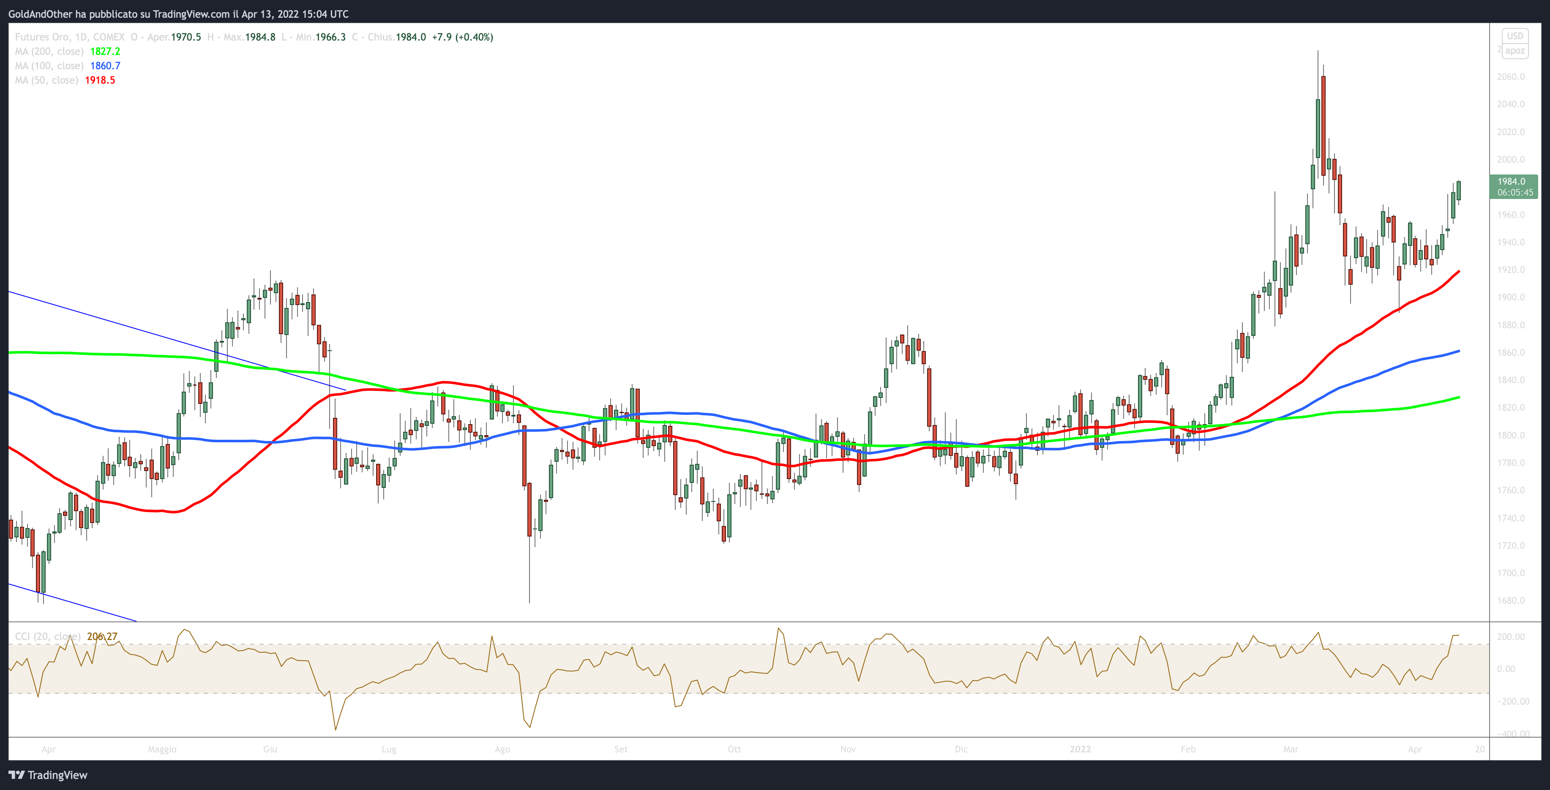Viewport: 1550px width, 790px height.
Task: Click the 2060.0 price axis label
Action: 1511,77
